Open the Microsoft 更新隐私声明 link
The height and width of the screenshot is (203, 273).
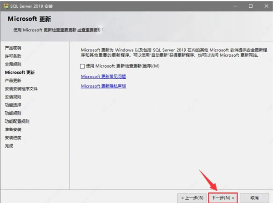tap(103, 86)
